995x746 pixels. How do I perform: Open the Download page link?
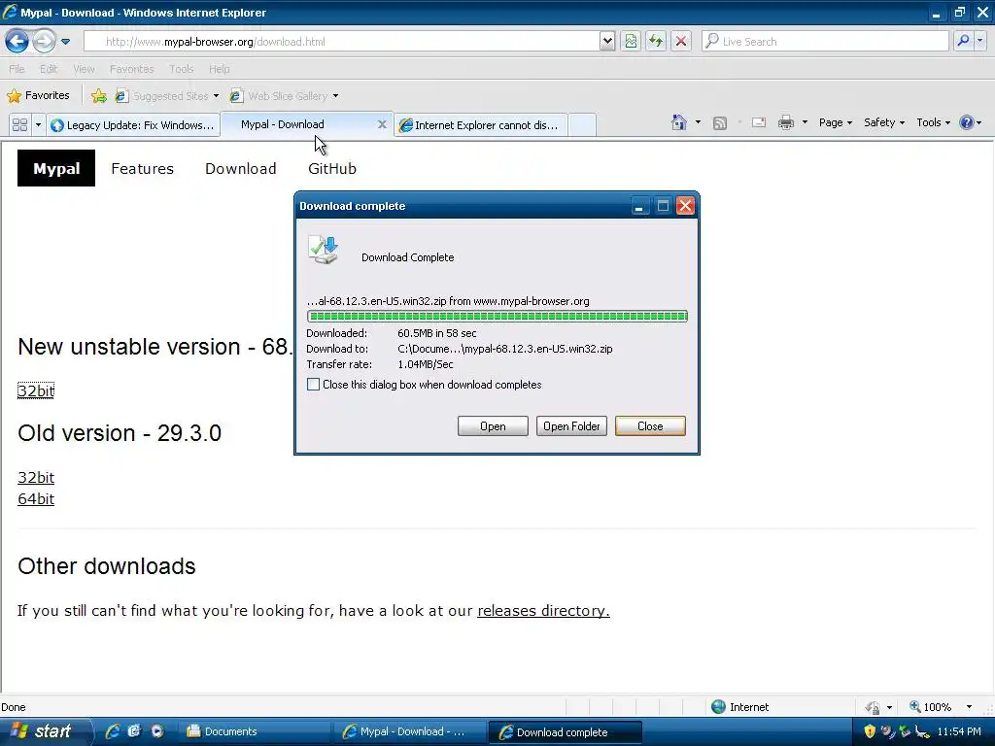point(241,169)
